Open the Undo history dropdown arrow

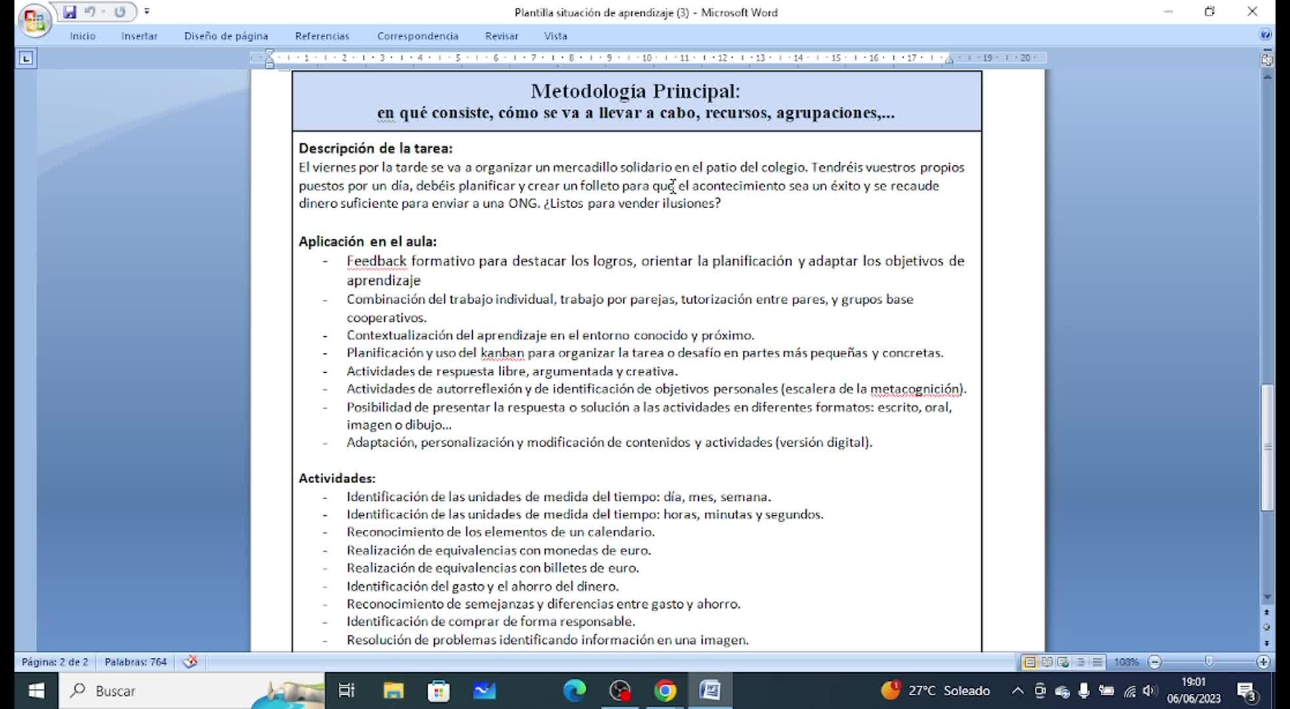(x=103, y=12)
